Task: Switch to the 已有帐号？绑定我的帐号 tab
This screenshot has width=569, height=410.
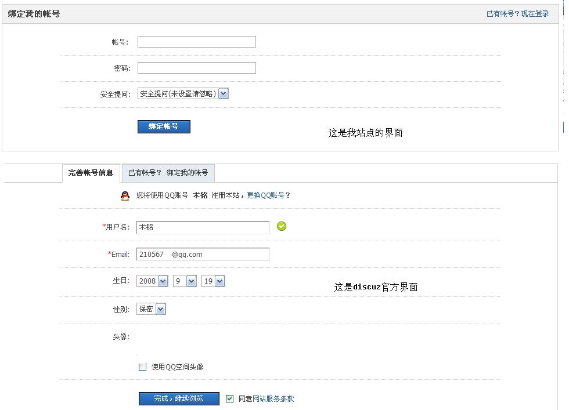Action: pyautogui.click(x=167, y=173)
